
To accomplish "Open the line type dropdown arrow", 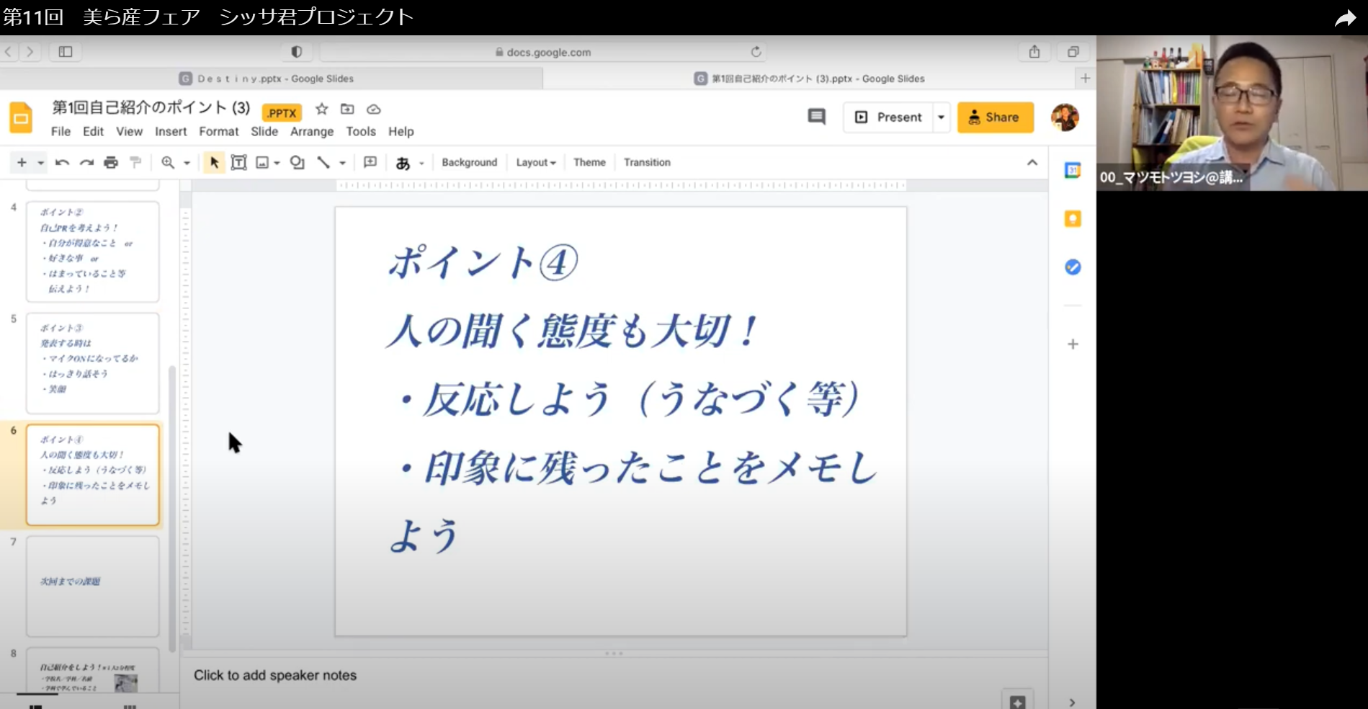I will [342, 163].
